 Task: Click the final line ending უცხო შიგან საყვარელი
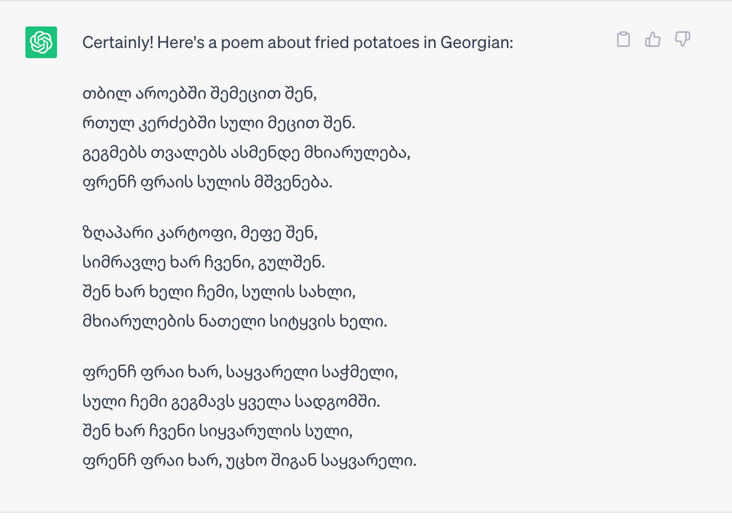pos(249,461)
